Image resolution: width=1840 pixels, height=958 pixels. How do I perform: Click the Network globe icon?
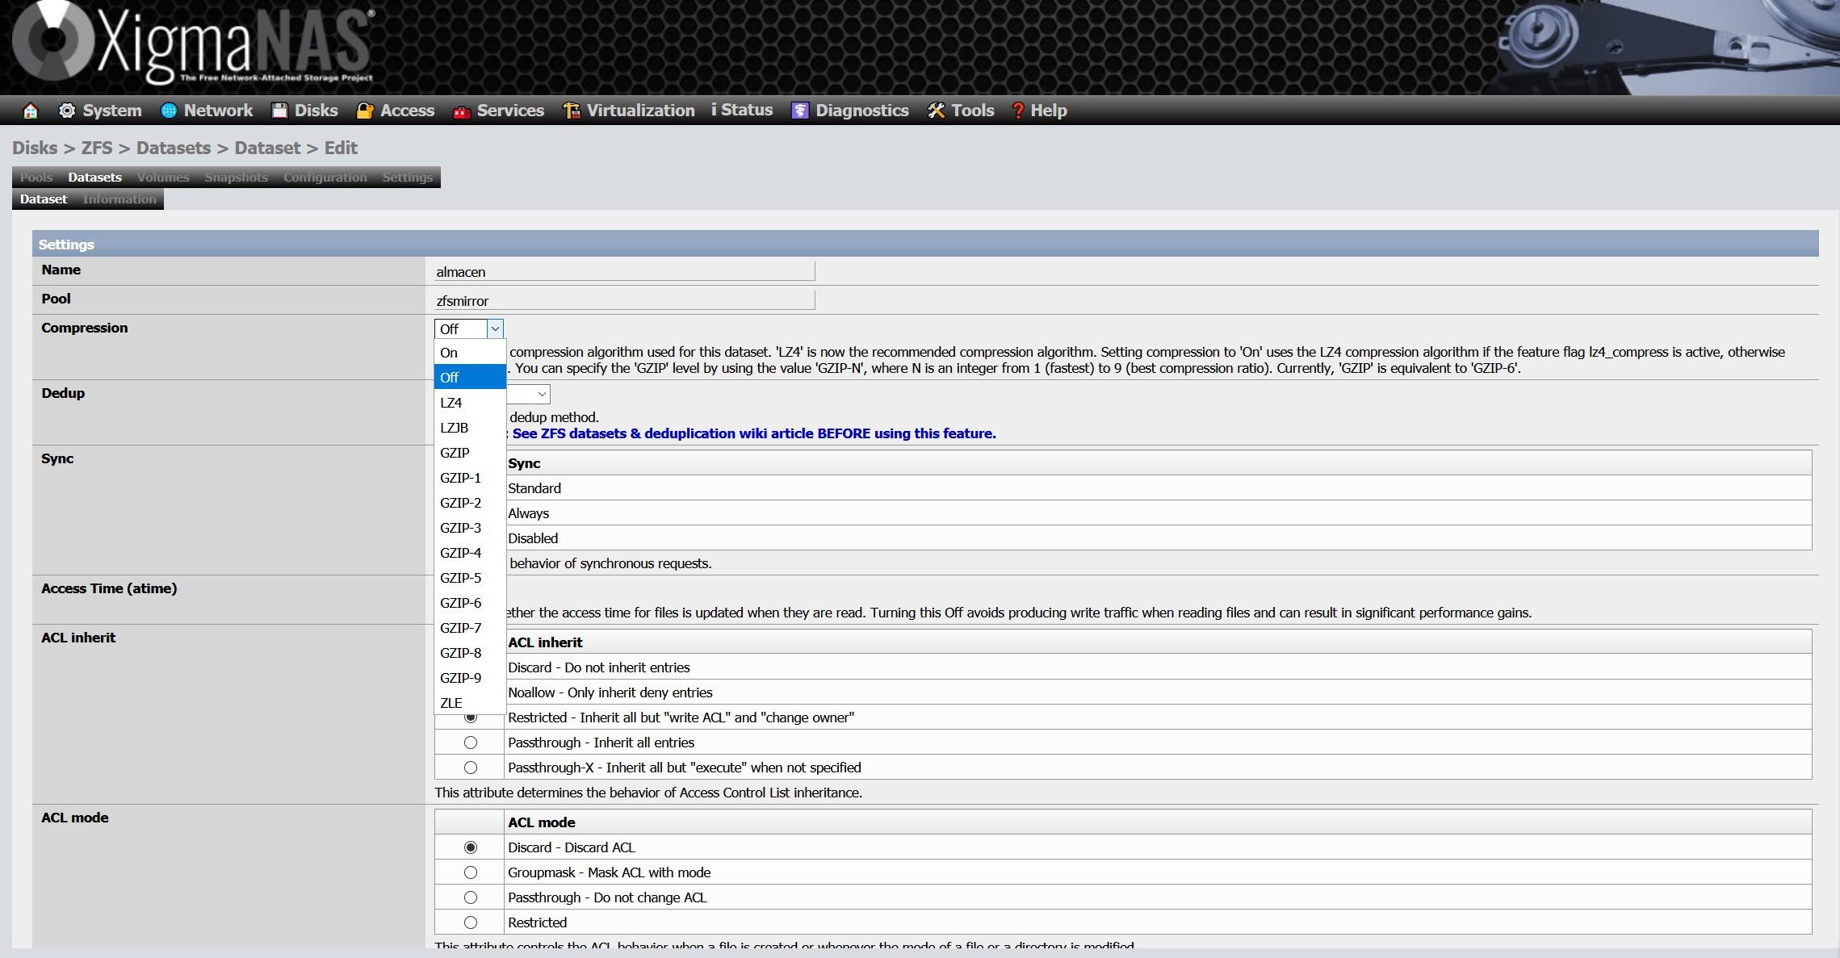click(169, 111)
